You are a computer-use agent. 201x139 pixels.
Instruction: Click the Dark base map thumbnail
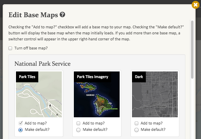click(x=155, y=94)
